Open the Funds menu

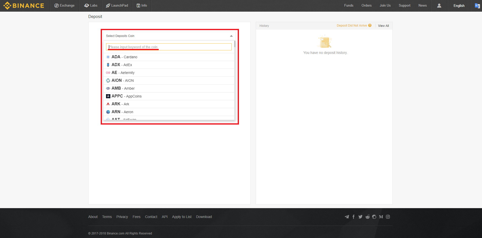pyautogui.click(x=349, y=6)
